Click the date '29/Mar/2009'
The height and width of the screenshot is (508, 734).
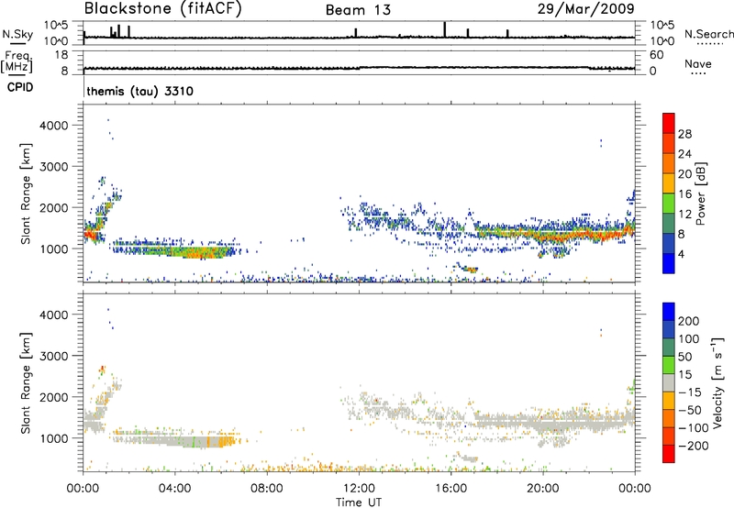pyautogui.click(x=585, y=9)
